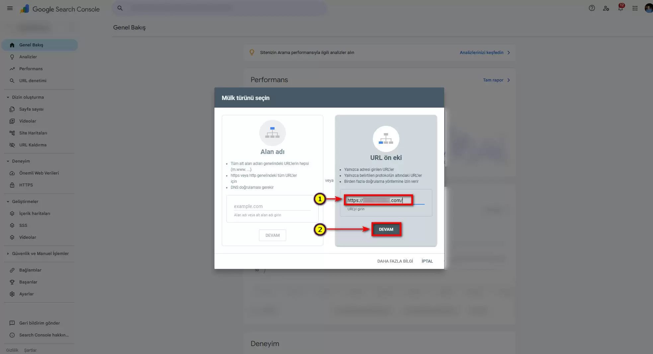This screenshot has width=653, height=354.
Task: Click the HTTPS lock icon
Action: click(12, 185)
